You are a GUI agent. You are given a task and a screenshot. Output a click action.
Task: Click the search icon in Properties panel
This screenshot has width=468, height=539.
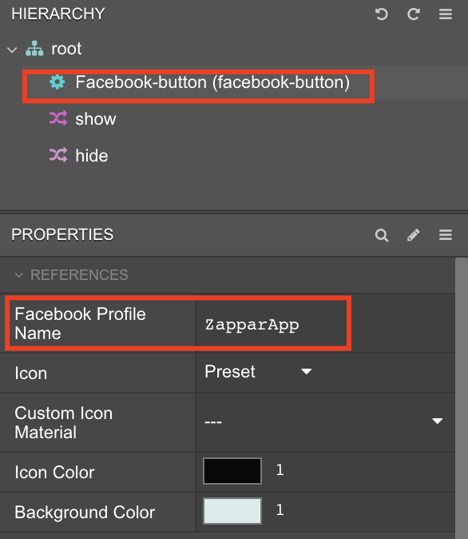coord(382,235)
